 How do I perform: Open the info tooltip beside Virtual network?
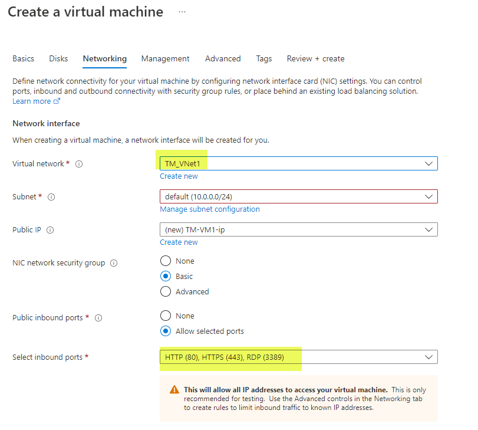[79, 164]
